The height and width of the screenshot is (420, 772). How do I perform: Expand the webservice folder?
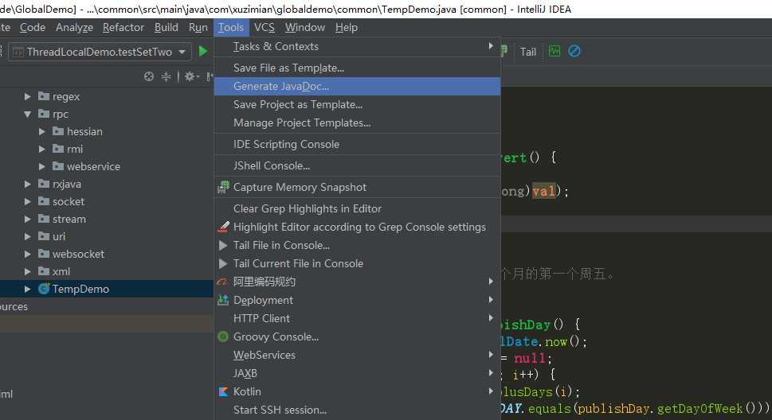(x=42, y=167)
